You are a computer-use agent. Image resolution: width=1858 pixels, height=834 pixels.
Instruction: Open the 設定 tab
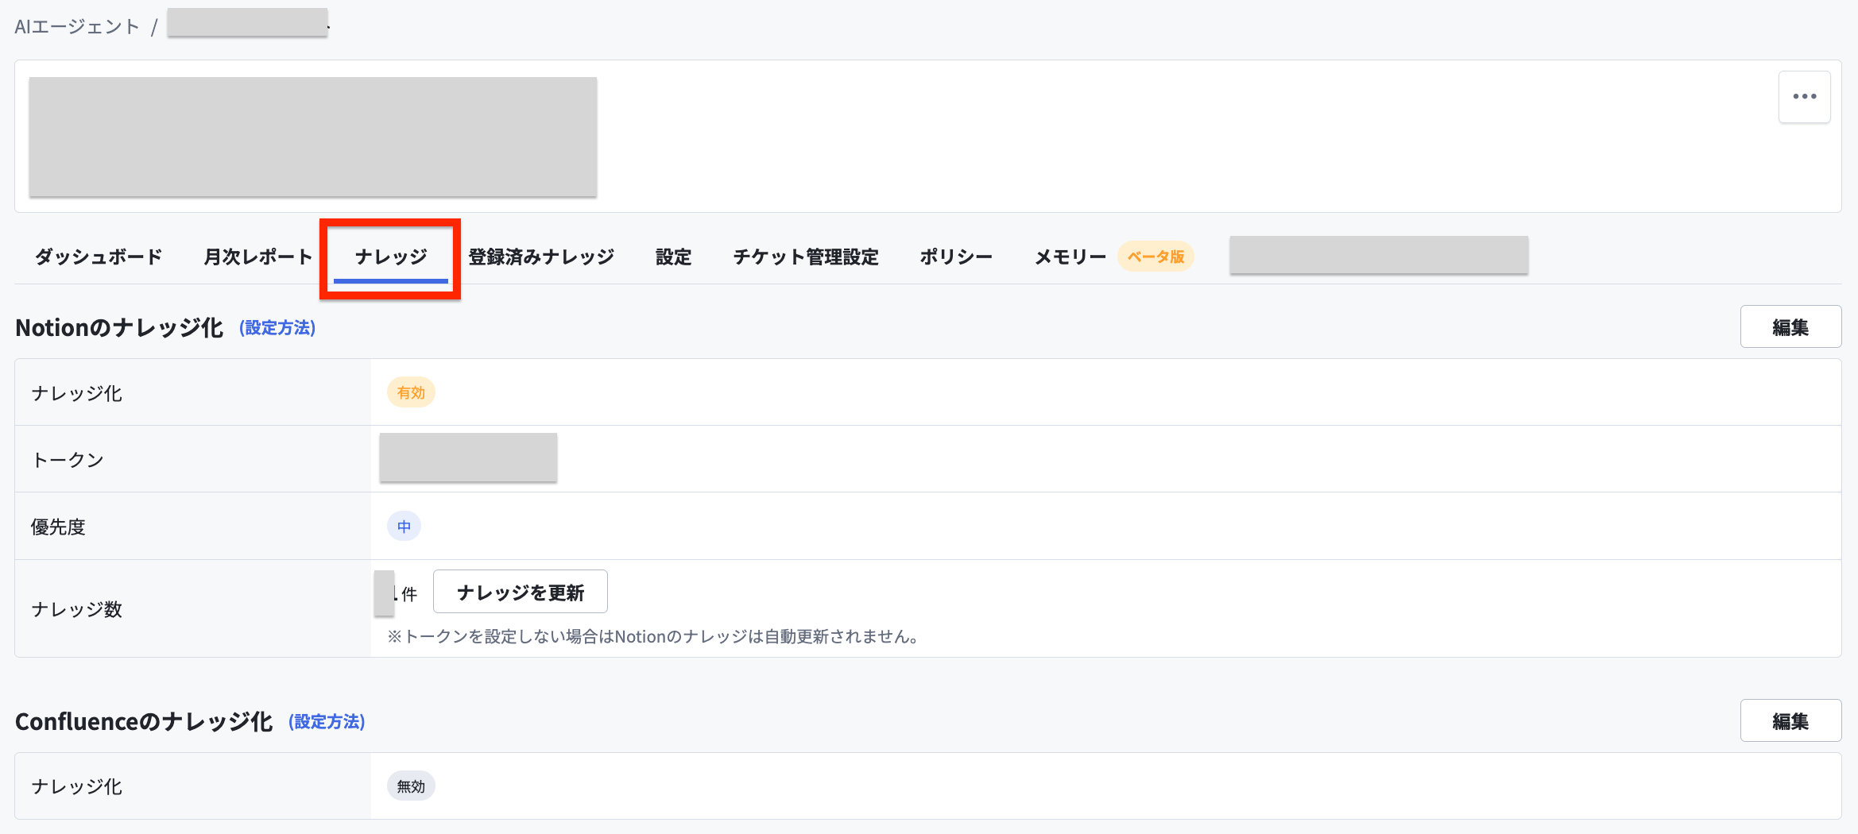pyautogui.click(x=673, y=257)
